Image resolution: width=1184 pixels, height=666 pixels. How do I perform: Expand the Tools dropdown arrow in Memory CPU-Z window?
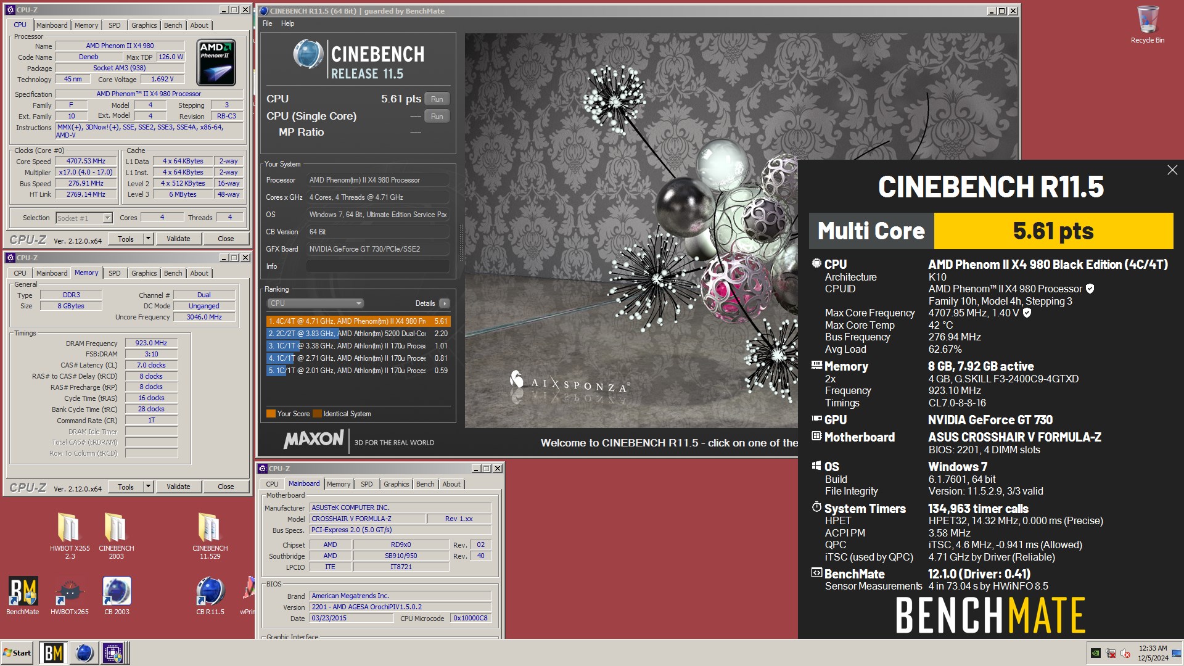click(x=148, y=487)
